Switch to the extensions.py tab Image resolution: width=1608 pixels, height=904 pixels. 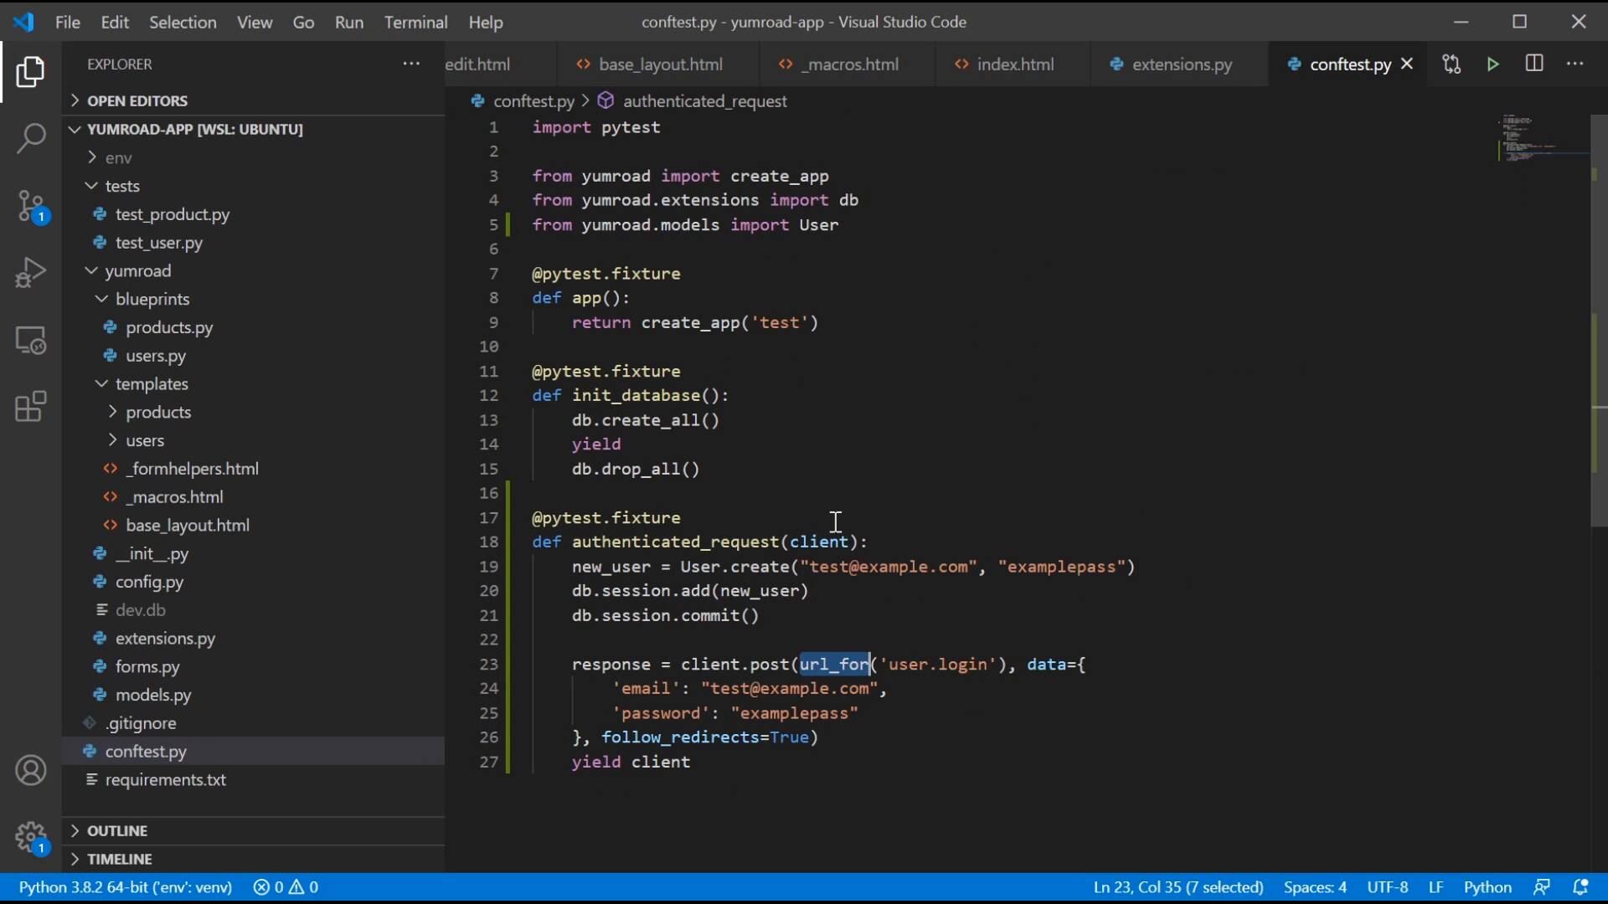point(1181,64)
